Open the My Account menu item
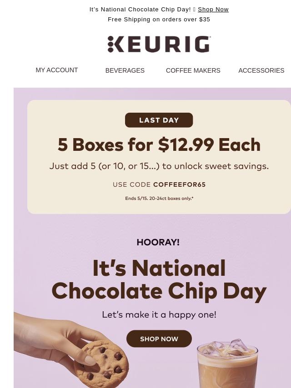 click(57, 70)
